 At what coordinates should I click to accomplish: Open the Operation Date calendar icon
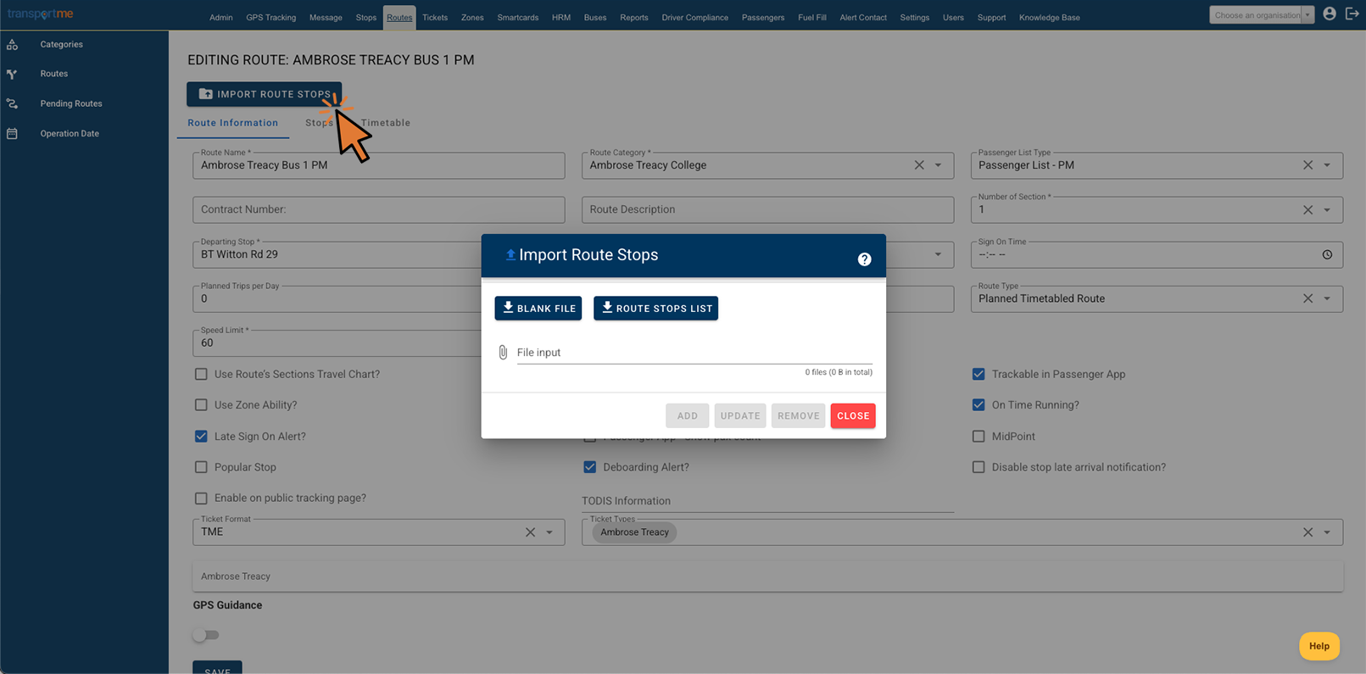(12, 133)
